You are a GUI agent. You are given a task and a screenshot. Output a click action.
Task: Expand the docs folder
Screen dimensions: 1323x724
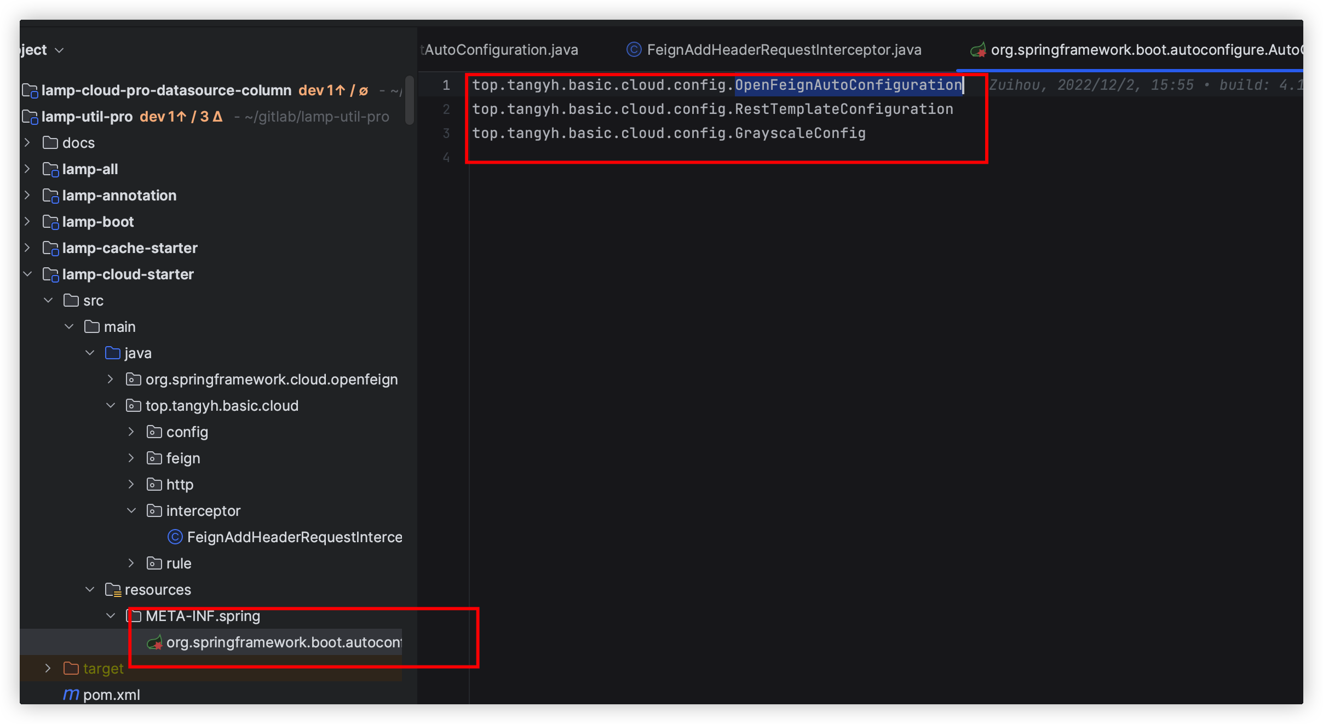(27, 143)
